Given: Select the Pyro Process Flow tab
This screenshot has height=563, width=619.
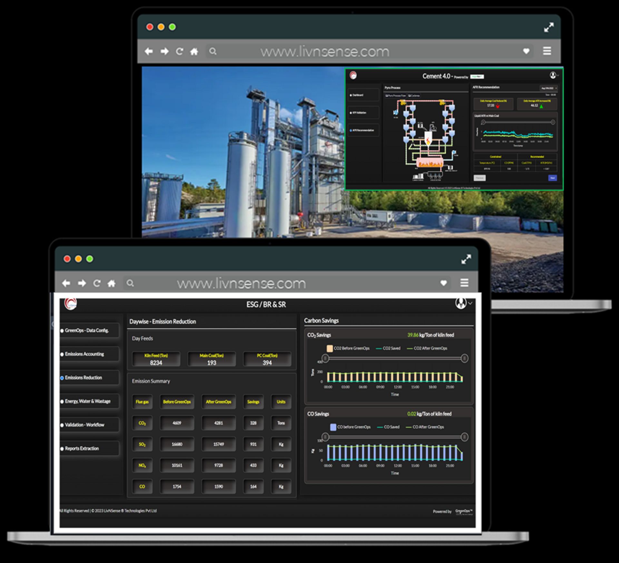Looking at the screenshot, I should point(396,95).
